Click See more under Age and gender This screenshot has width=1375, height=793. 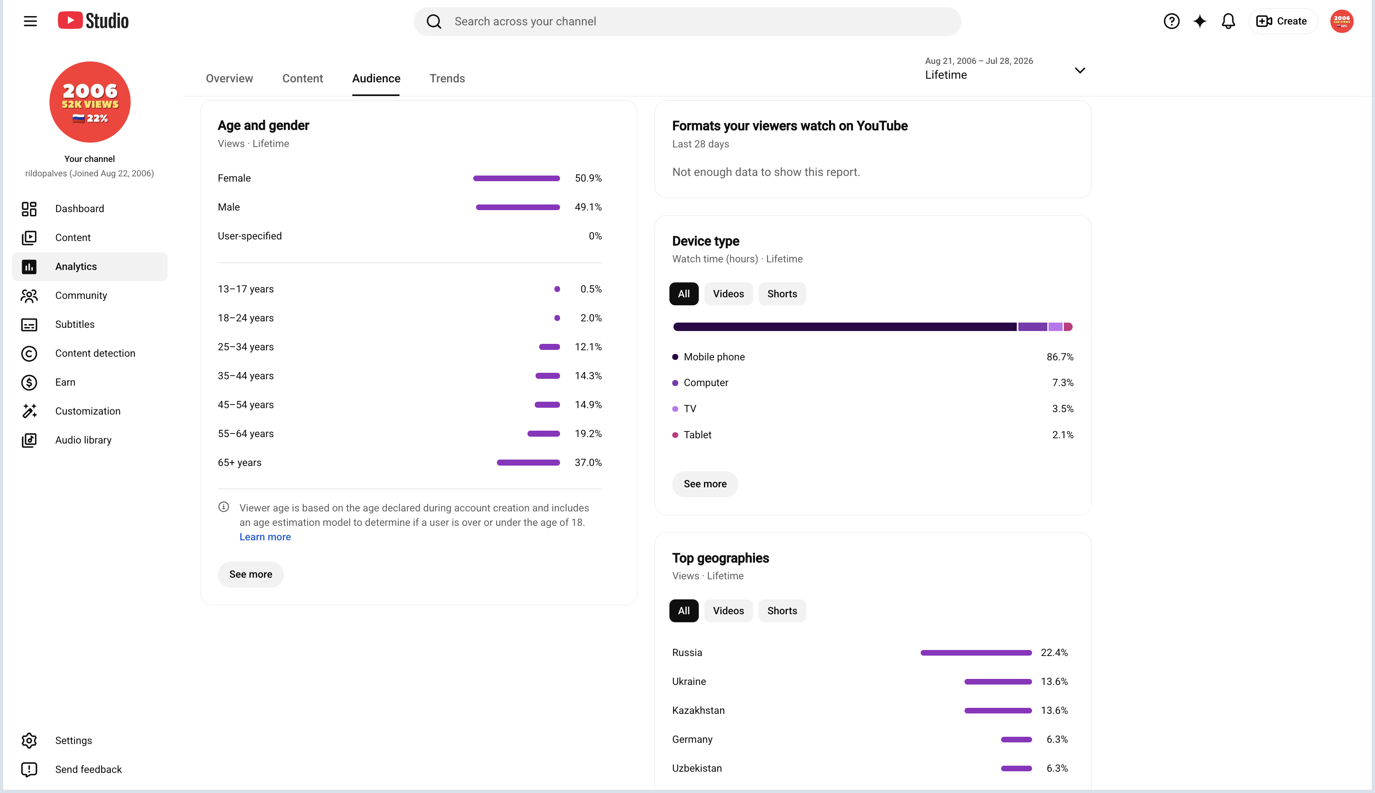tap(251, 574)
